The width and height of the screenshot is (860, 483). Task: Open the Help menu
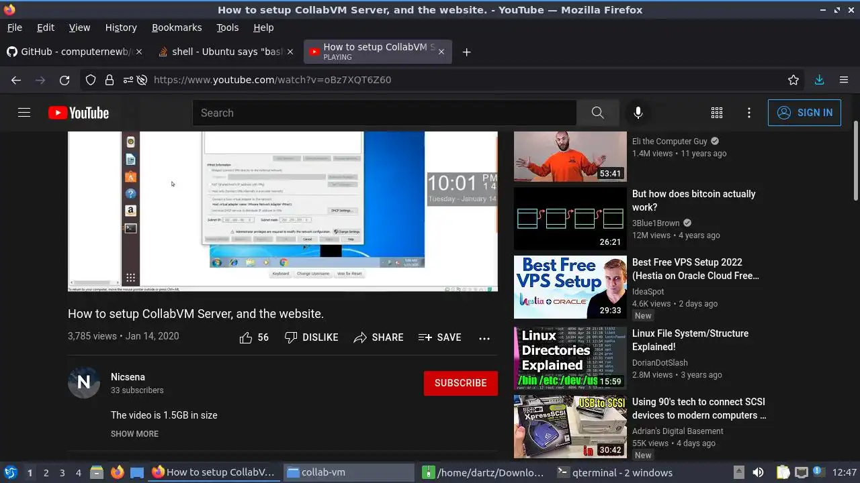click(263, 28)
